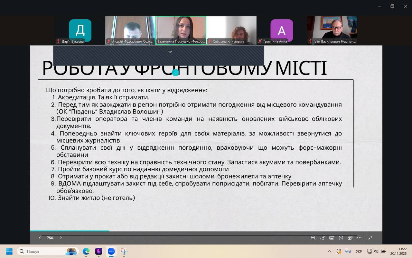Screen dimensions: 412x258
Task: Open the clock showing 11:22 20.11.2025
Action: (x=398, y=251)
